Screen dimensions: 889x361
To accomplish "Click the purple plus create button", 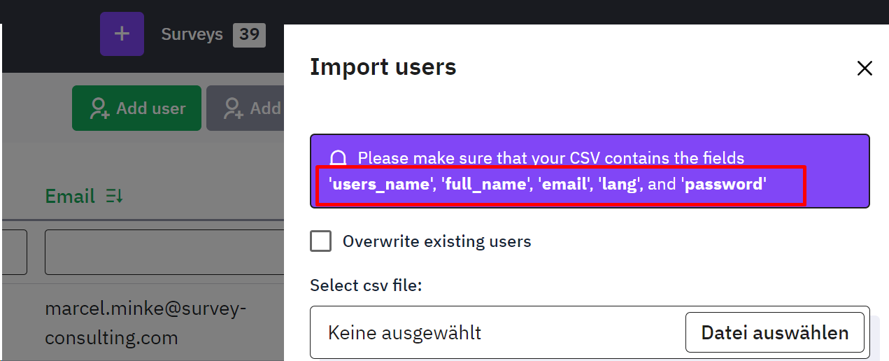I will tap(122, 34).
